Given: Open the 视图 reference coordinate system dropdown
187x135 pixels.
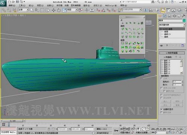Looking at the screenshot, I should (x=72, y=10).
